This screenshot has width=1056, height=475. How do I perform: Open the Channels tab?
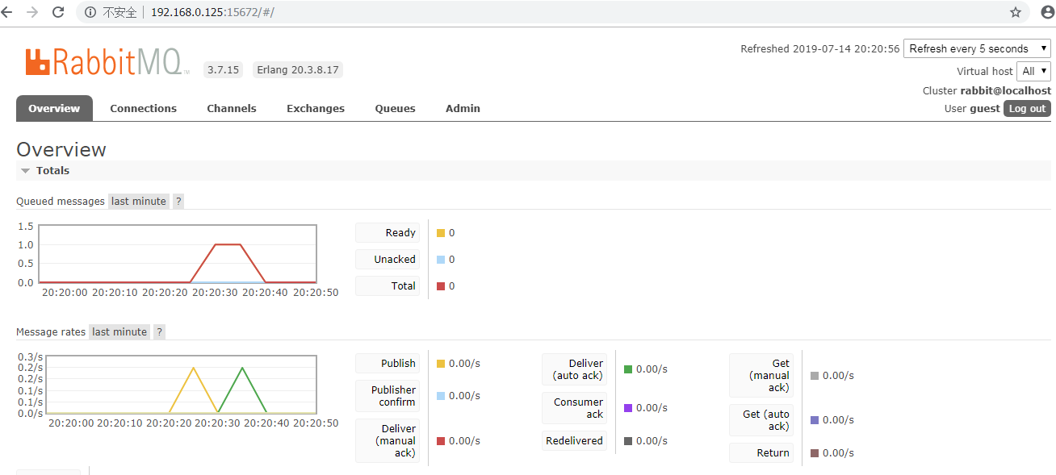tap(232, 108)
